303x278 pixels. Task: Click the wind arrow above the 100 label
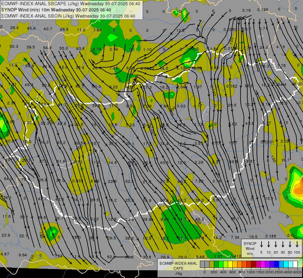tap(297, 244)
